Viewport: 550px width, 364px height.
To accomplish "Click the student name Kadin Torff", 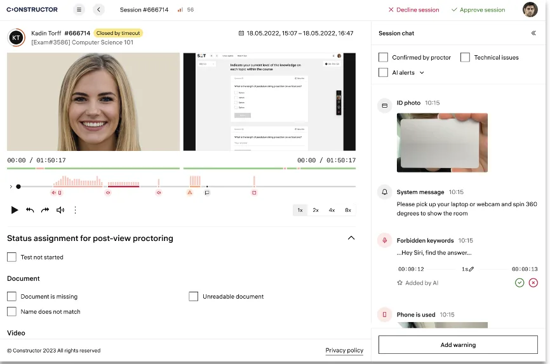I will (46, 33).
